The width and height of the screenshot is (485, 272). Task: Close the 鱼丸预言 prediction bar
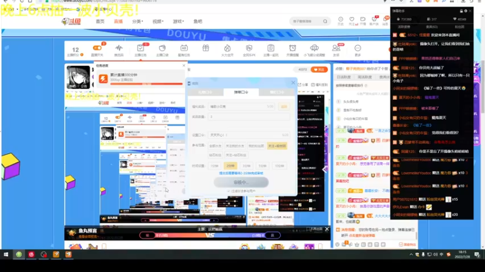click(x=327, y=229)
